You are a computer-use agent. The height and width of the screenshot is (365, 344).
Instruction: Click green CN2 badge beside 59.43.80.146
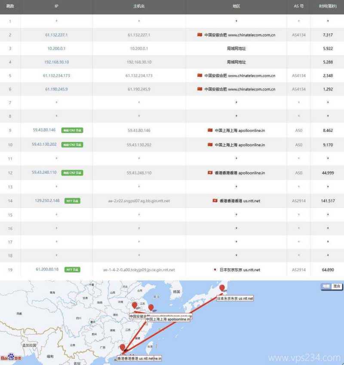coord(72,130)
